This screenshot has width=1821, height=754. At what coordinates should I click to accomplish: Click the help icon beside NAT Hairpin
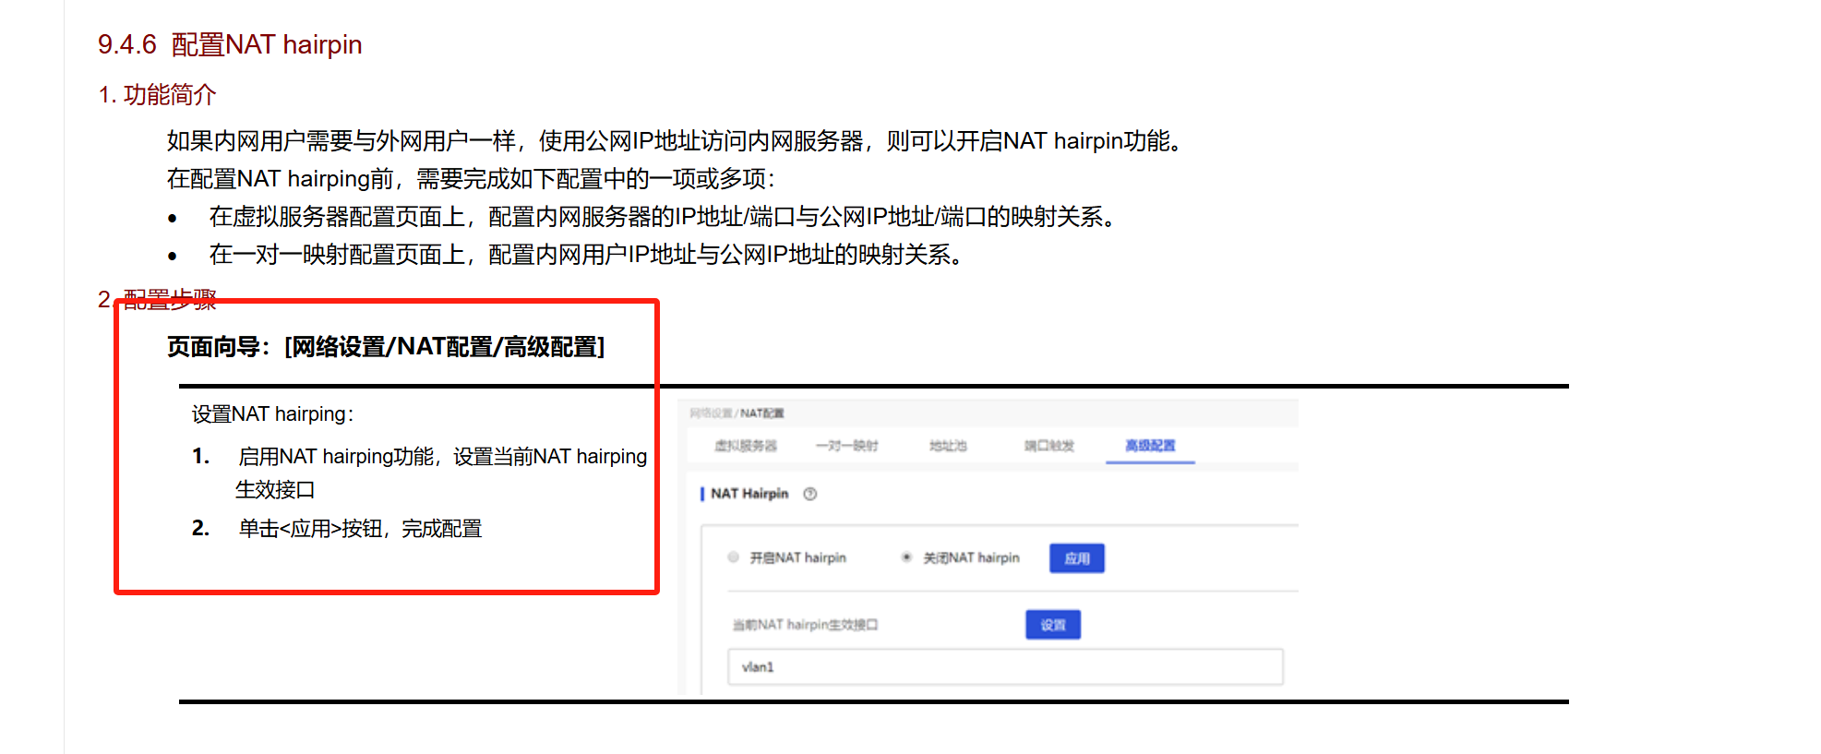(809, 494)
